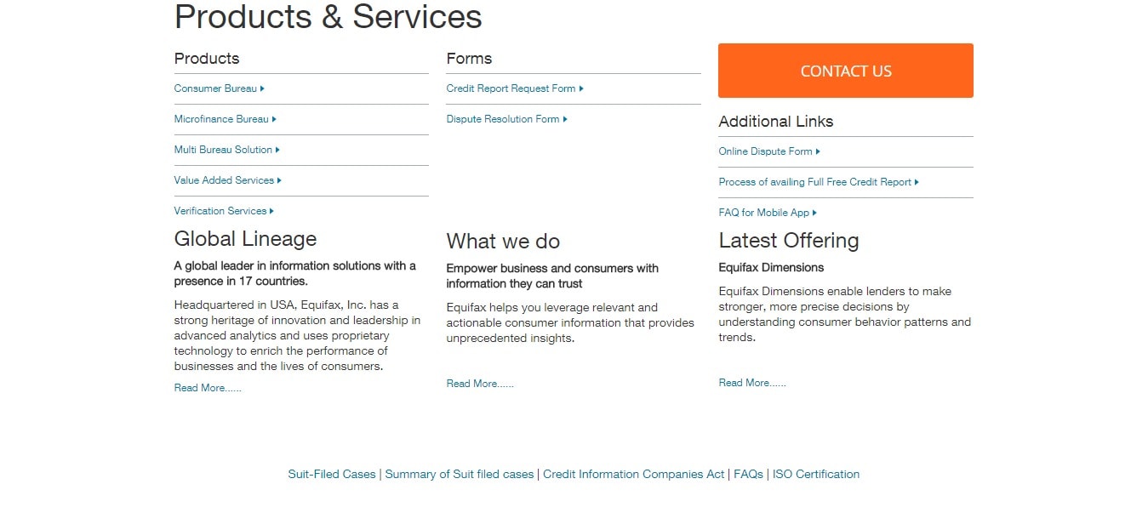Screen dimensions: 1148x507
Task: Click the Products column heading
Action: click(x=207, y=59)
